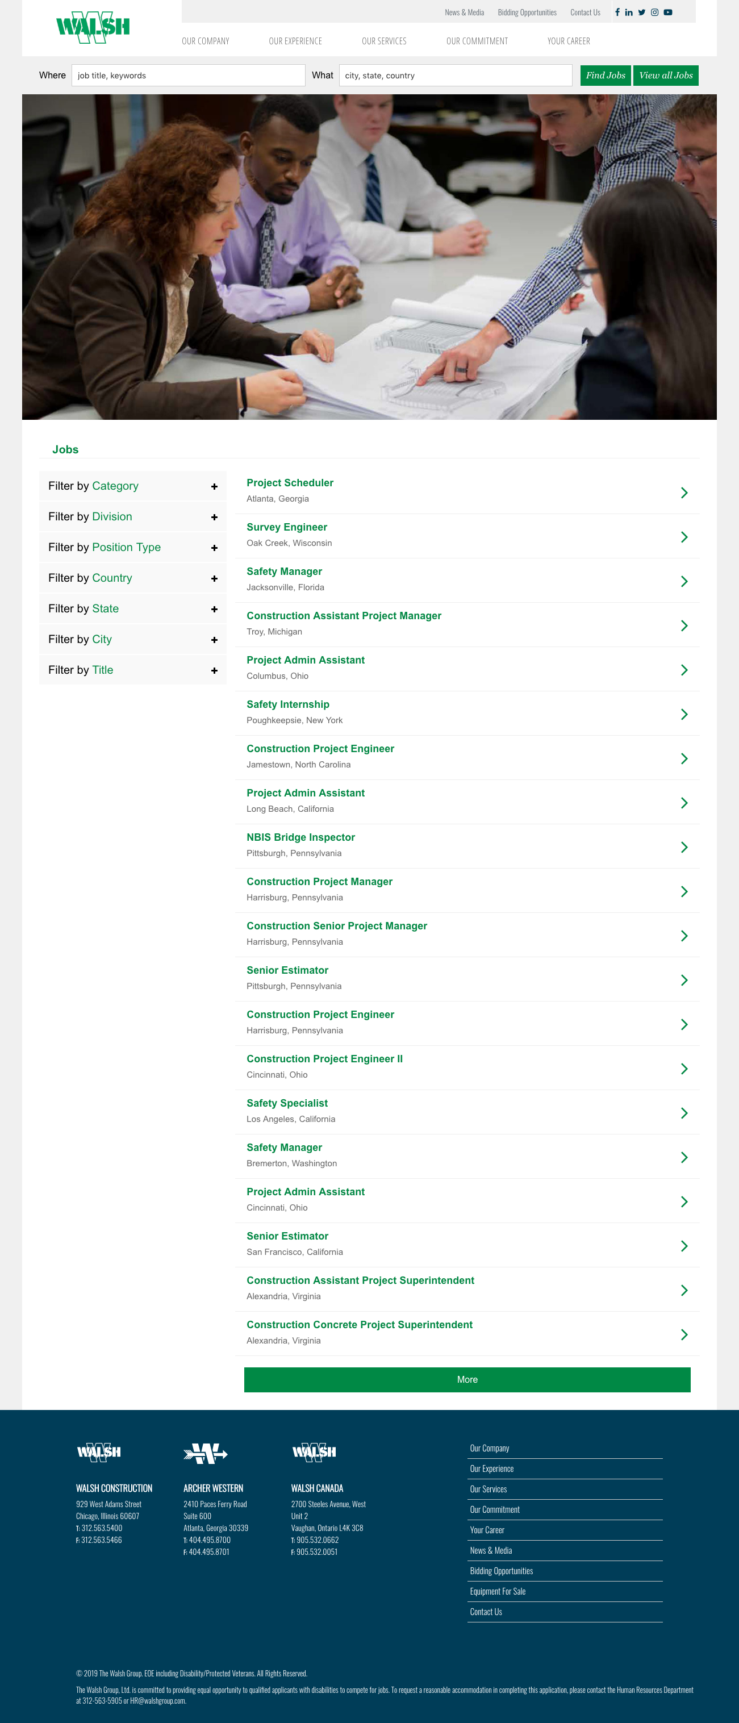
Task: Click arrow next to Survey Engineer job
Action: tap(684, 537)
